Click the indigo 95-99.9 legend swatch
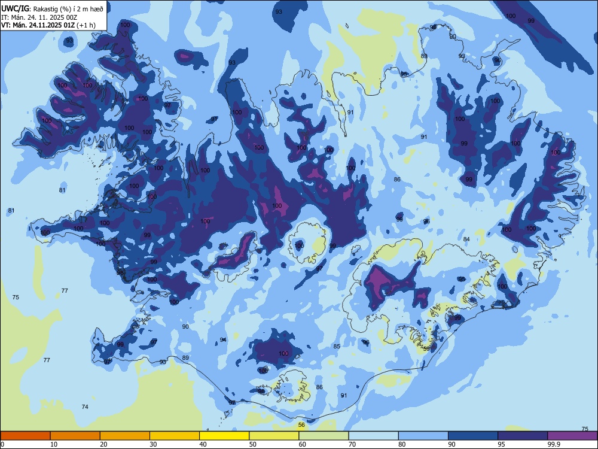598x449 pixels. [x=523, y=436]
